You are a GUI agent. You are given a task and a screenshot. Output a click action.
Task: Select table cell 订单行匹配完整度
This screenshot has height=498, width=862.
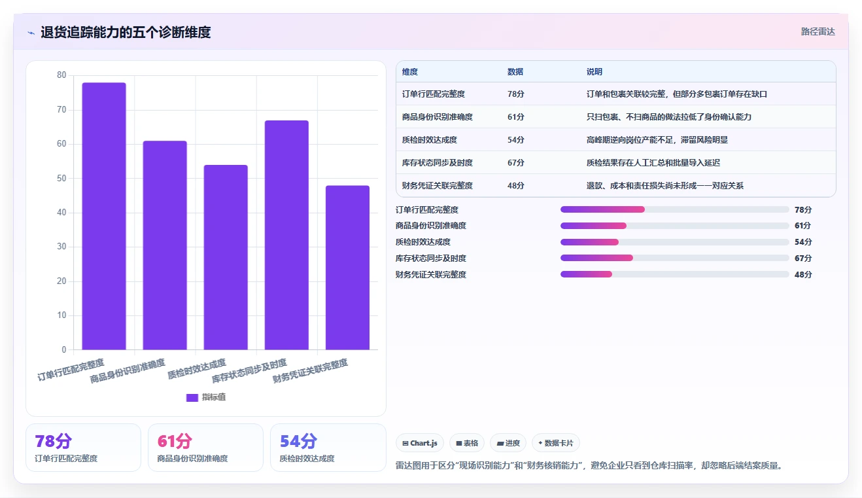tap(434, 94)
